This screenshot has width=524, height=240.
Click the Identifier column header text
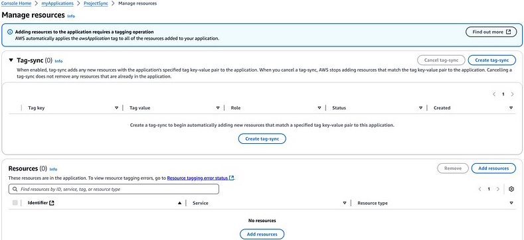click(x=38, y=203)
